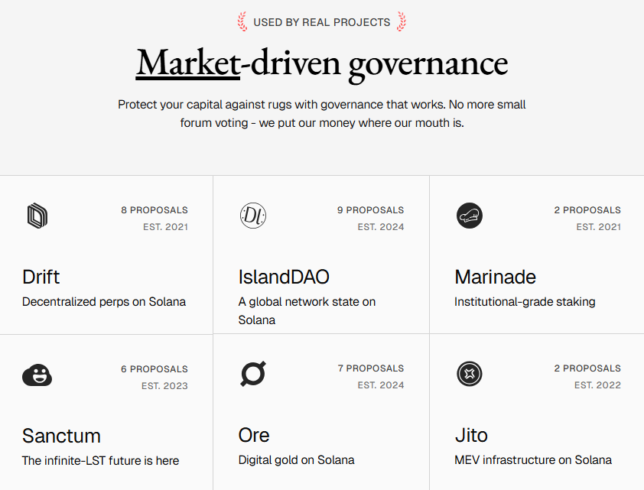Click Sanctum's "EST. 2023" text

[x=164, y=386]
